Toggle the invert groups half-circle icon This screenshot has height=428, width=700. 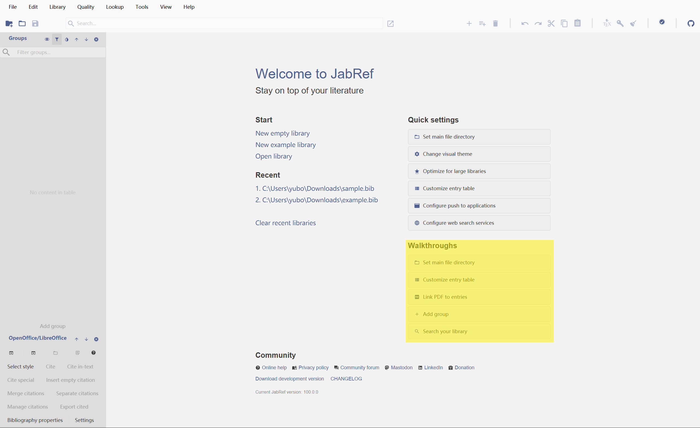coord(67,39)
